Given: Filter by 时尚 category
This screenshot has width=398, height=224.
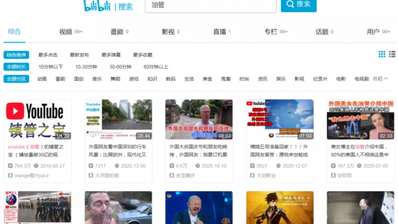Looking at the screenshot, I should 244,79.
